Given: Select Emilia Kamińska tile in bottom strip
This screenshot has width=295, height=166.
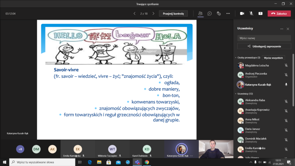Looking at the screenshot, I should [x=78, y=149].
